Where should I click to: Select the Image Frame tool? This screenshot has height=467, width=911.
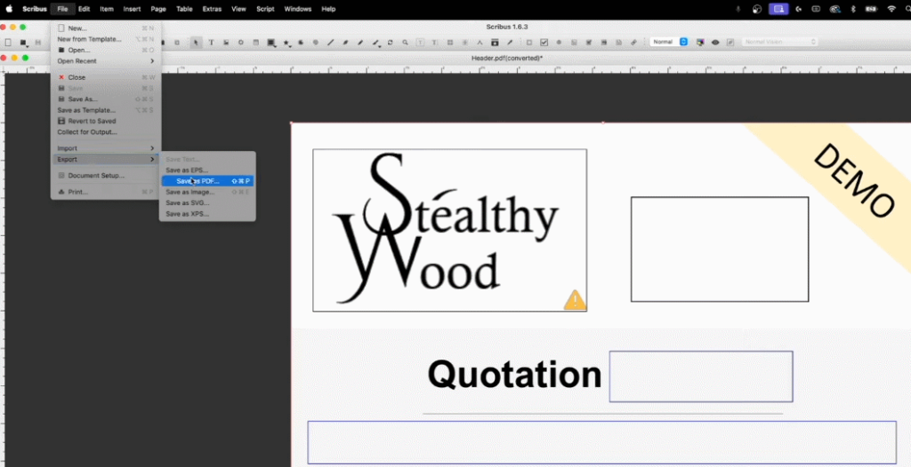pyautogui.click(x=226, y=43)
